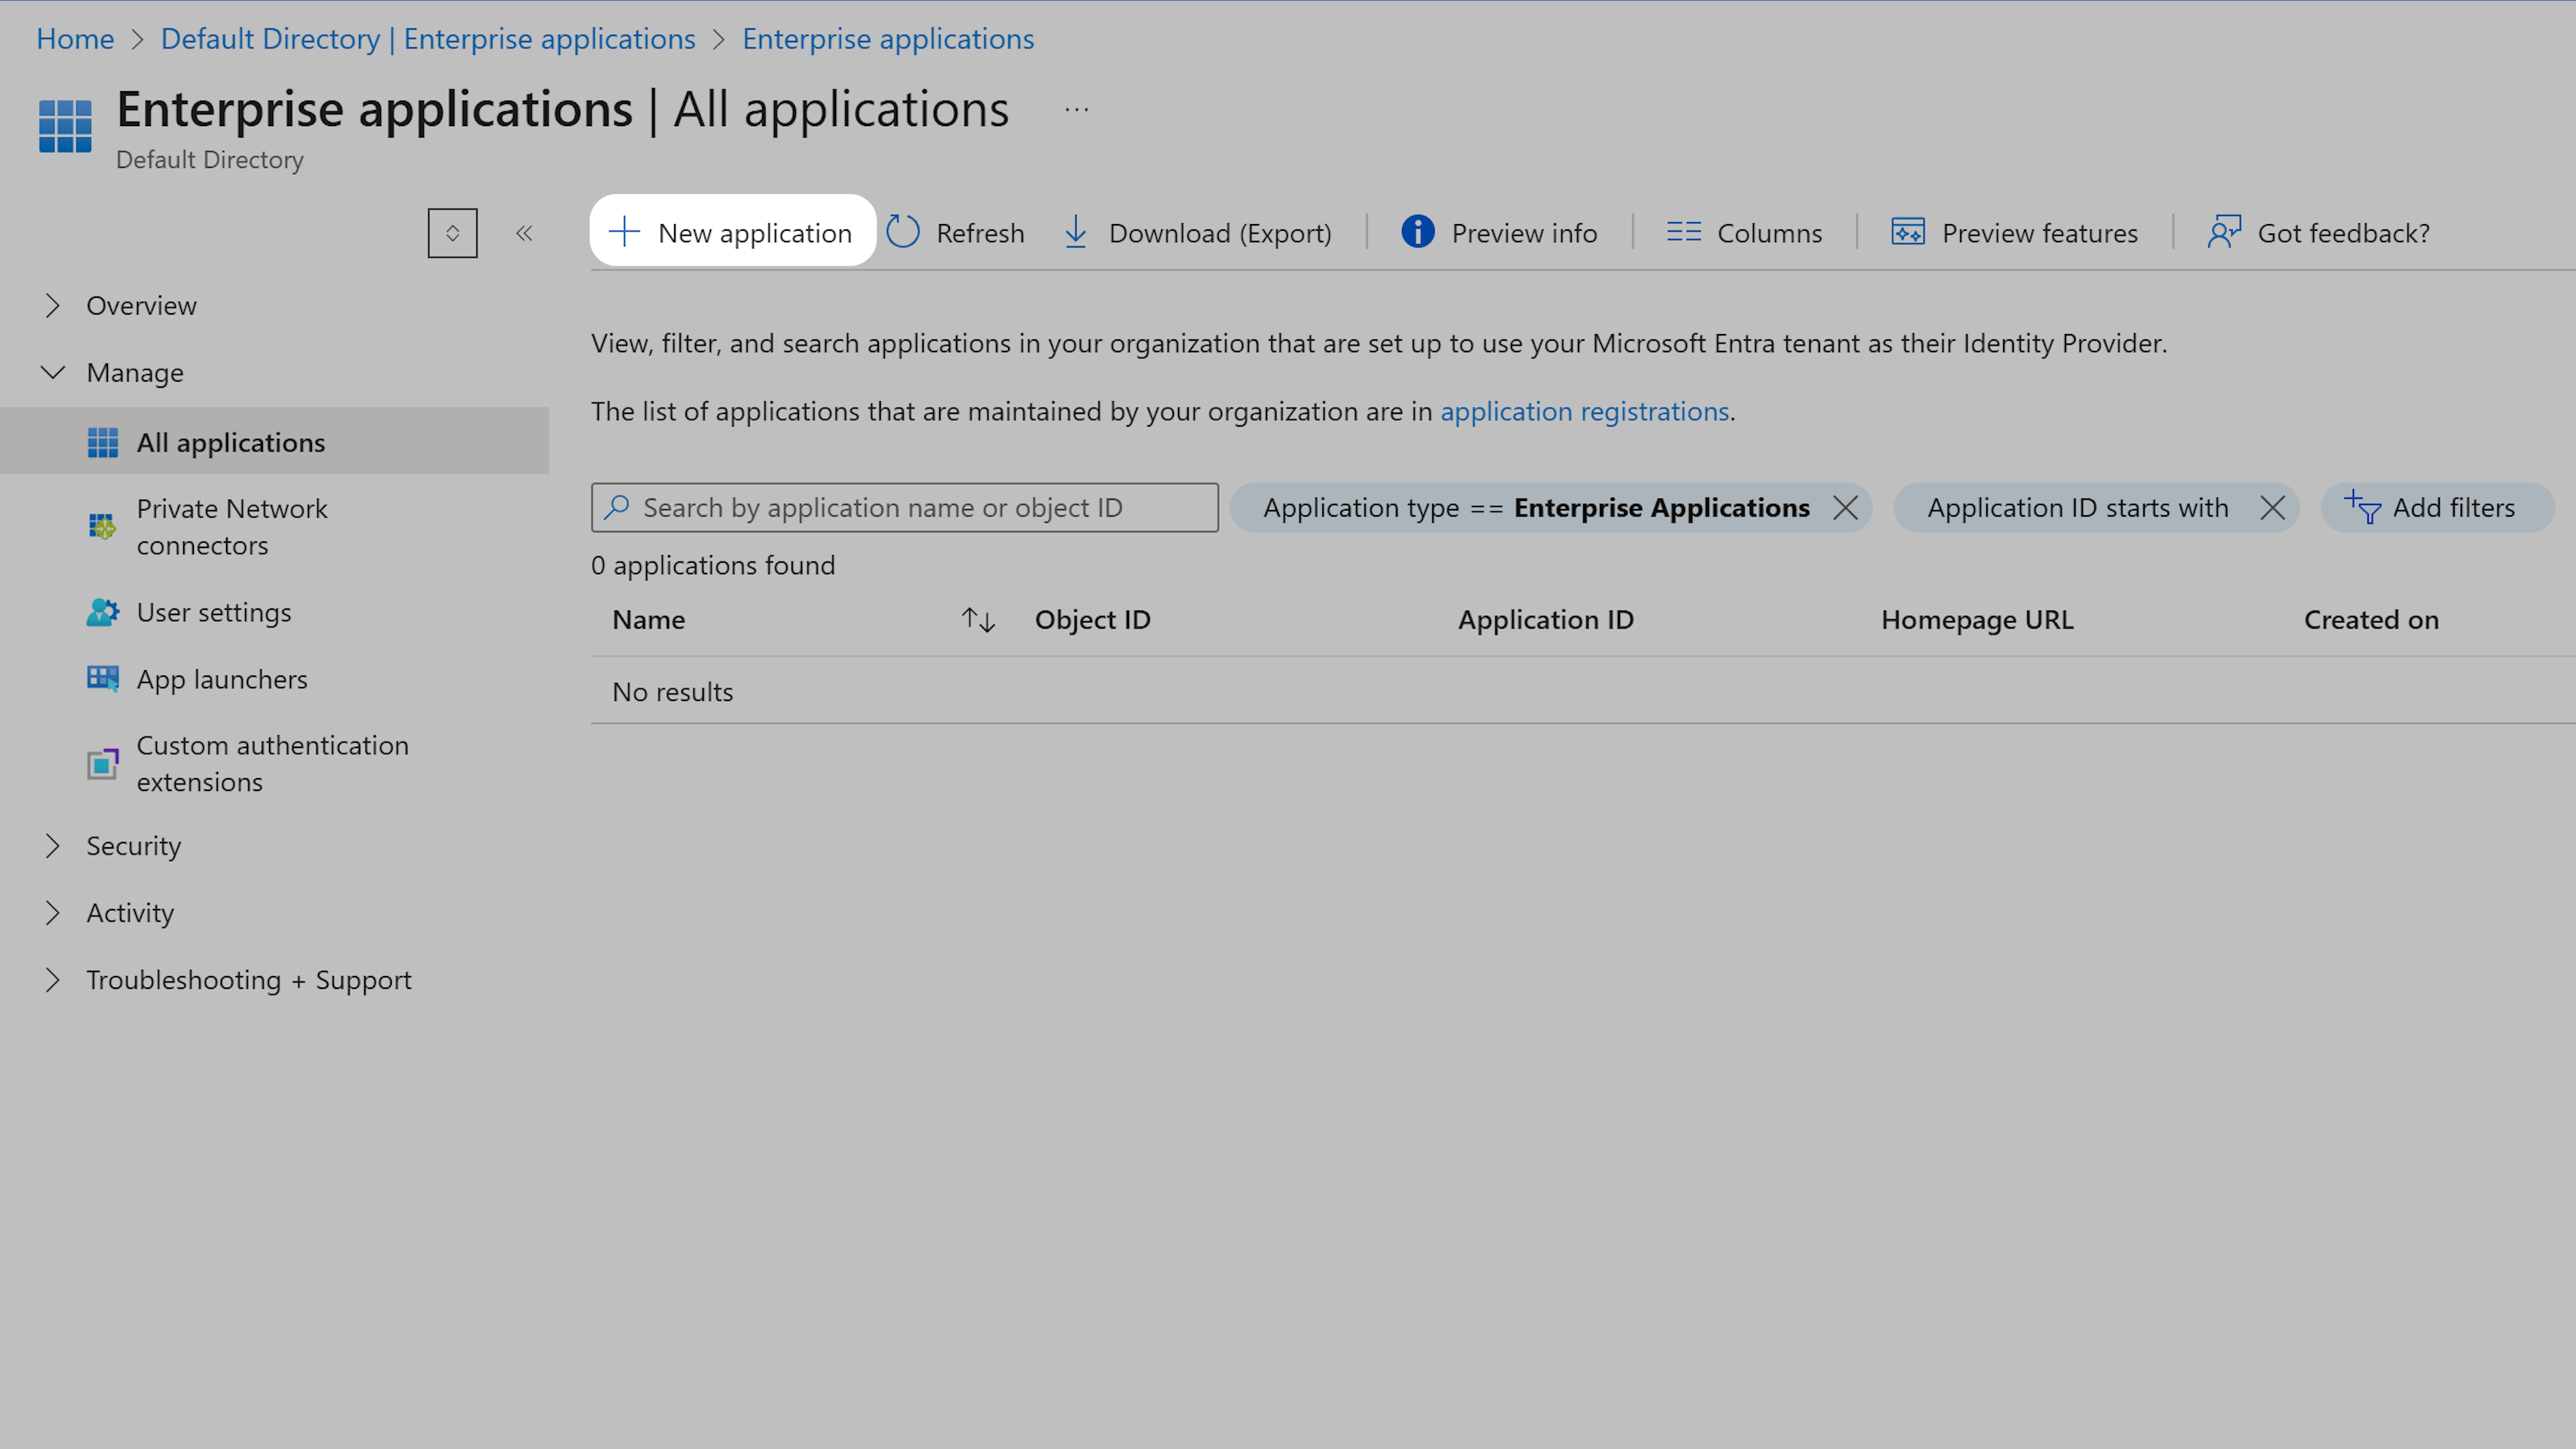This screenshot has height=1449, width=2576.
Task: Select All applications in sidebar
Action: [x=275, y=441]
